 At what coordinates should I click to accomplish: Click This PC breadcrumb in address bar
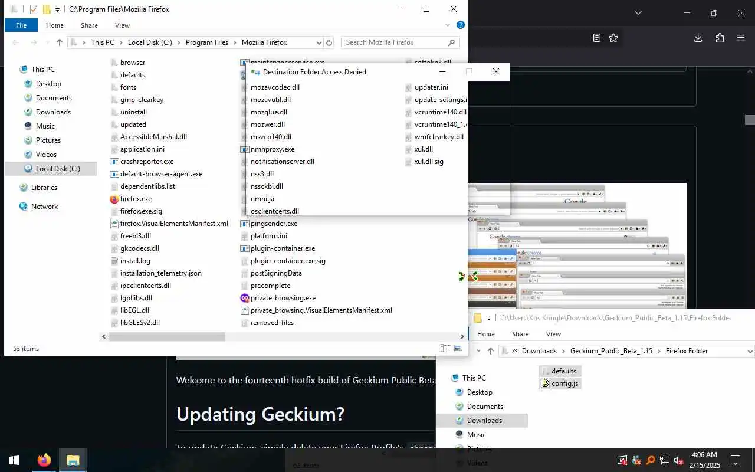pyautogui.click(x=102, y=42)
